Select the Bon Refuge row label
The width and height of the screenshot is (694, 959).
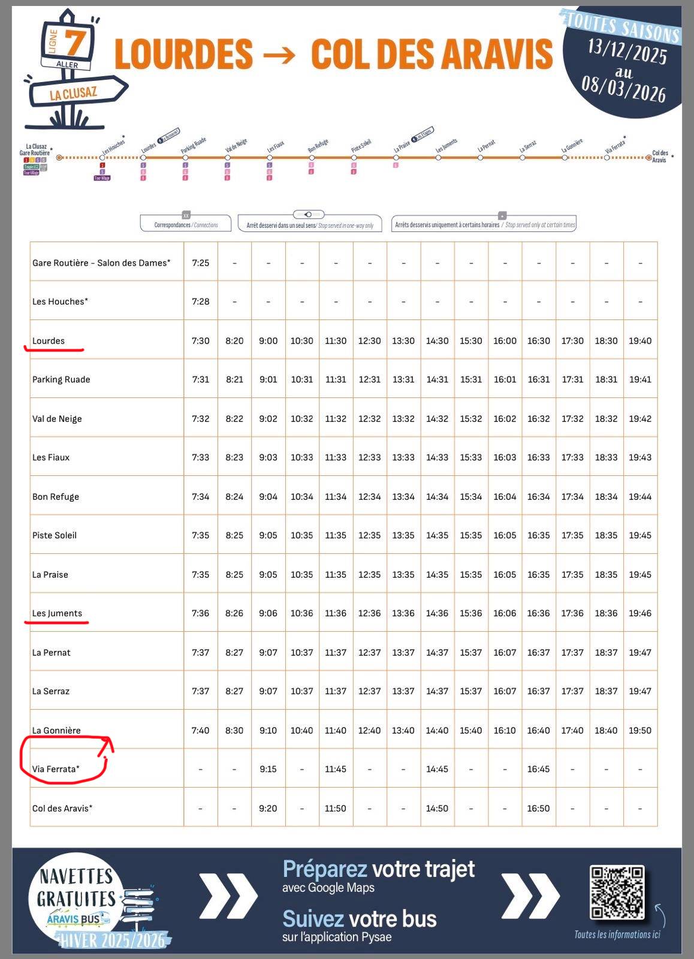(56, 496)
